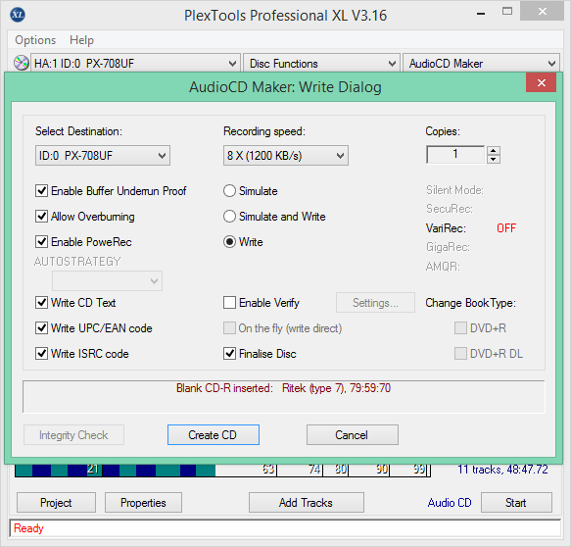Viewport: 571px width, 547px height.
Task: Maximize the PlexTools Professional window
Action: [507, 12]
